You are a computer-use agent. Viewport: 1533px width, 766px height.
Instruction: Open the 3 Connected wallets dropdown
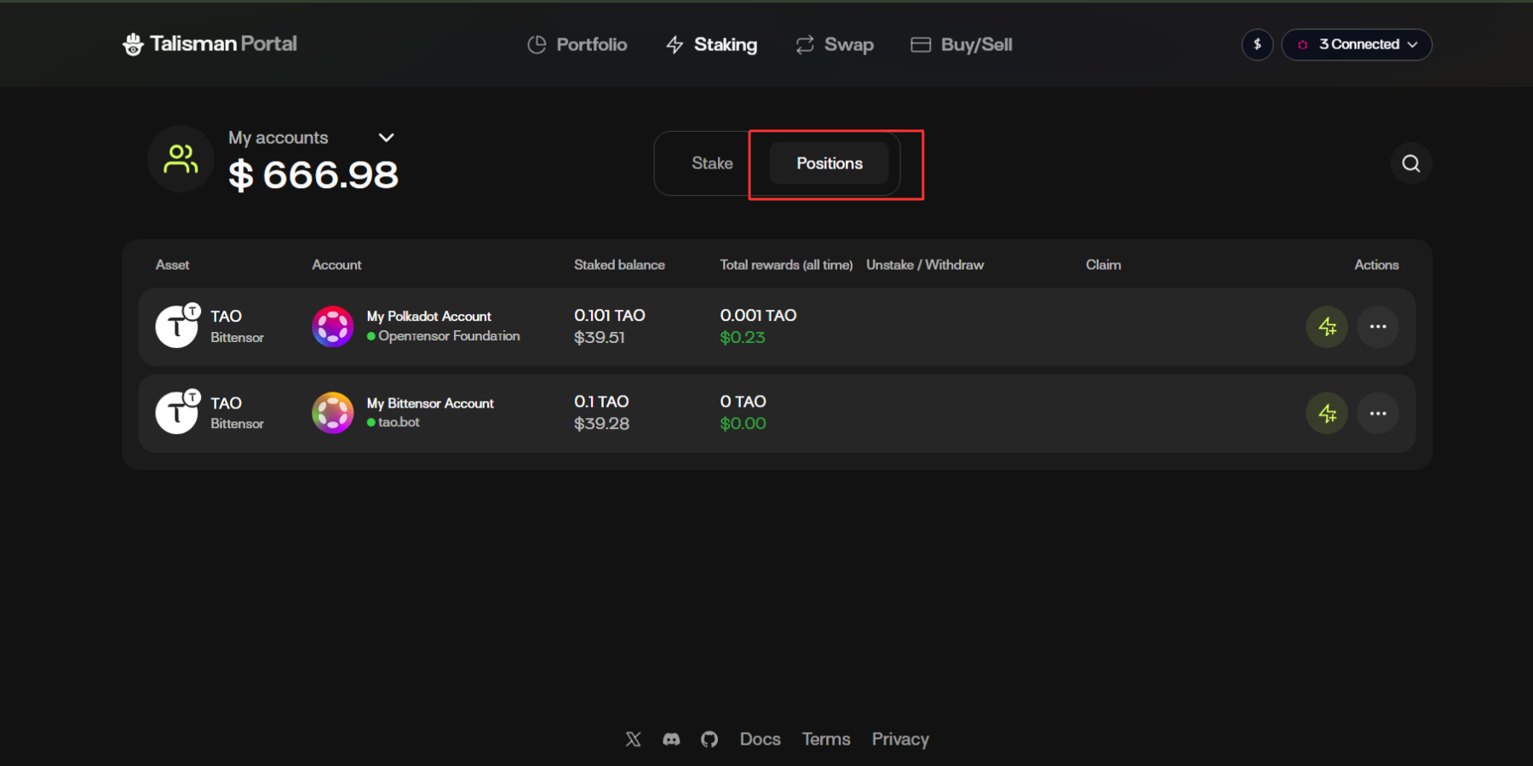tap(1357, 44)
